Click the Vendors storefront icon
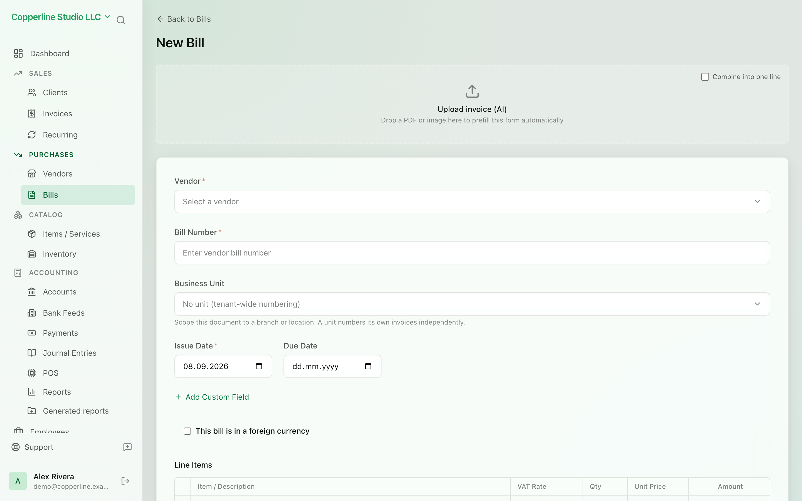This screenshot has height=501, width=802. (32, 174)
